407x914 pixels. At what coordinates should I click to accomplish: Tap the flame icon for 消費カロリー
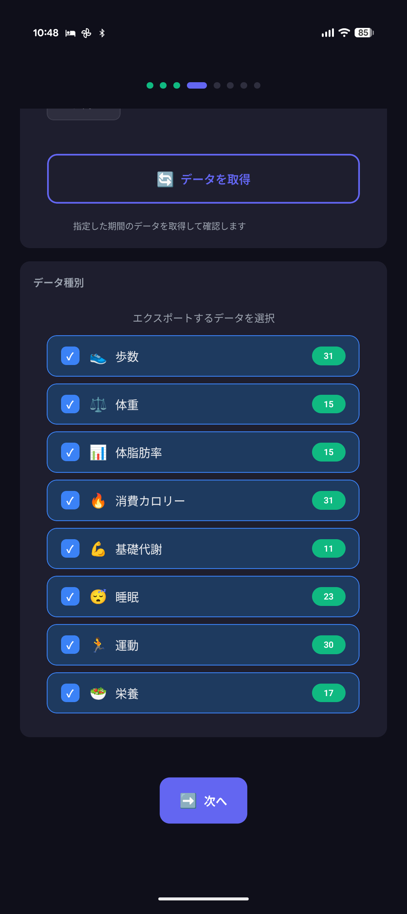(x=98, y=501)
